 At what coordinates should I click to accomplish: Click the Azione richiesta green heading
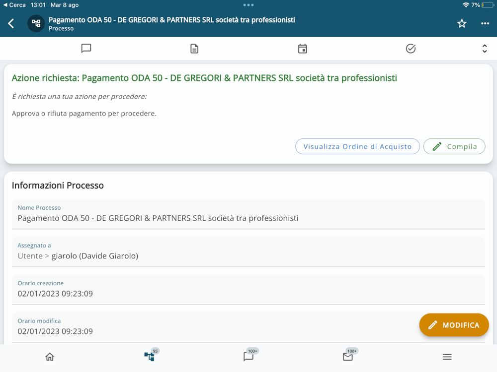(204, 78)
